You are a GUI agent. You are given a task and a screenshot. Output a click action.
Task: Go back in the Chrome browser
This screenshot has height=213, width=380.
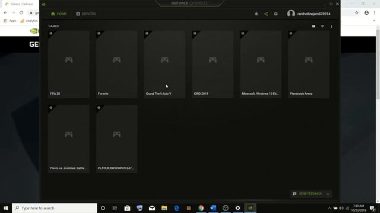[x=5, y=13]
